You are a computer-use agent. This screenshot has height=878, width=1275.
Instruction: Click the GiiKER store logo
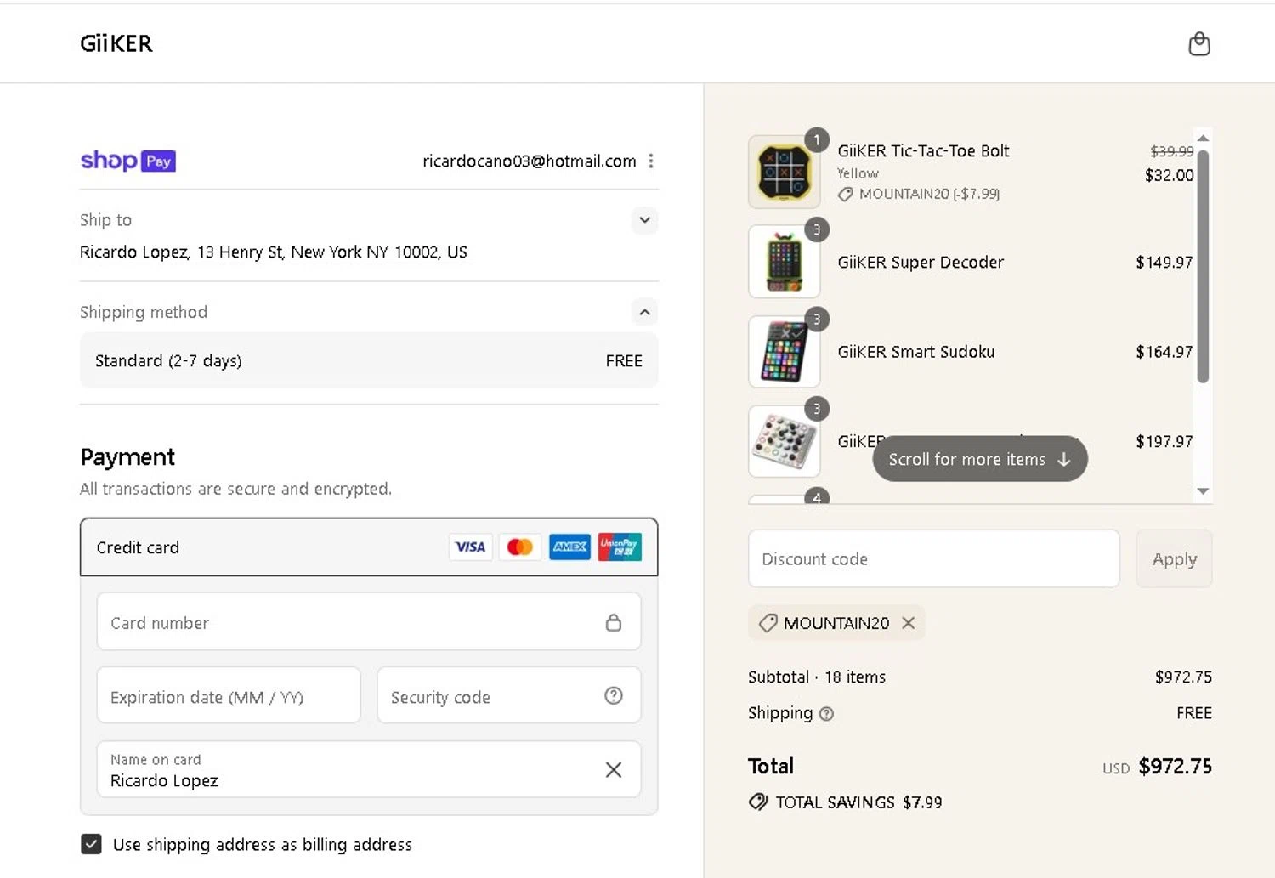pos(116,43)
